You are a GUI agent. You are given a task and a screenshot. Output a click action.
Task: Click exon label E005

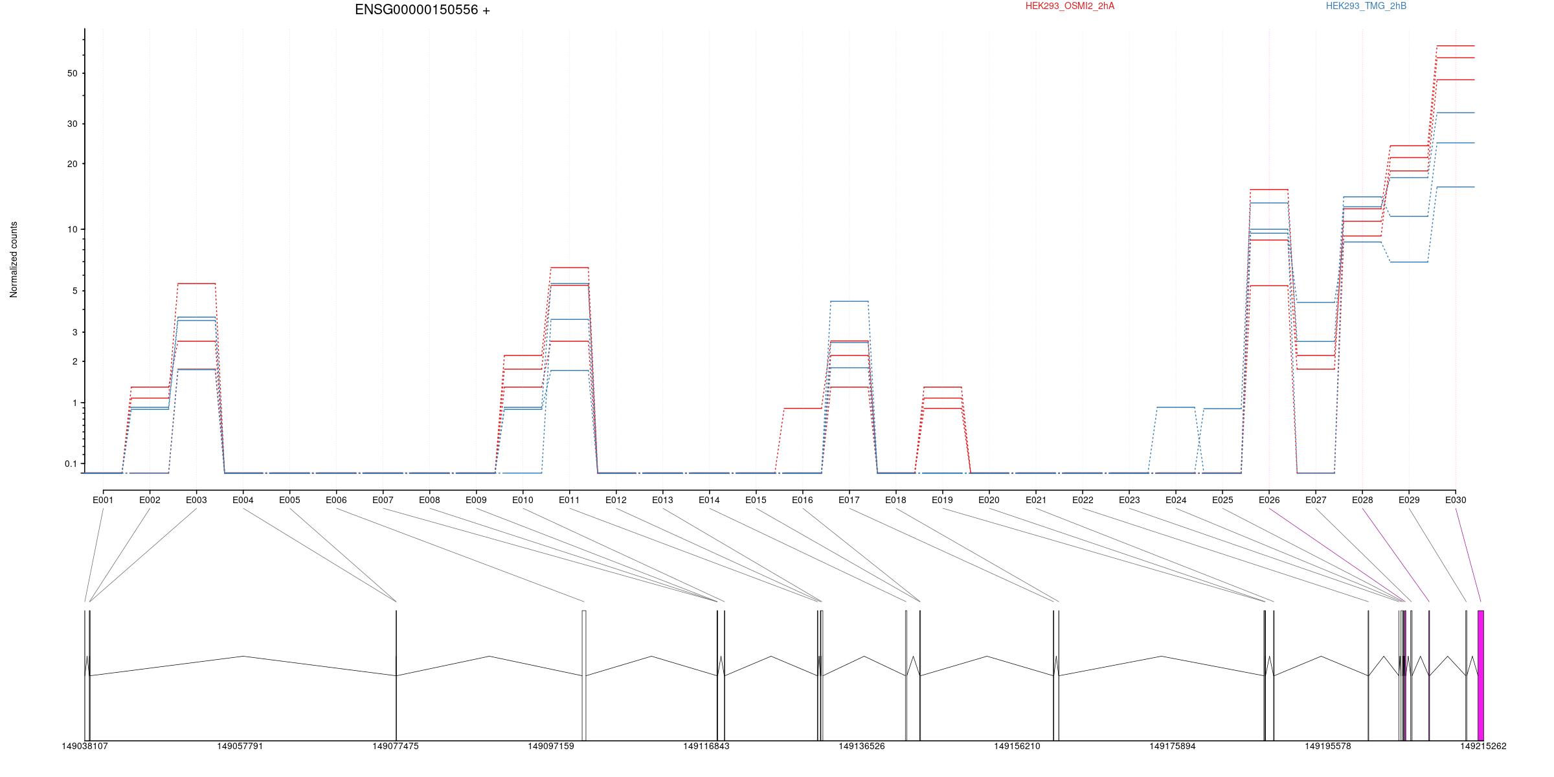tap(289, 500)
